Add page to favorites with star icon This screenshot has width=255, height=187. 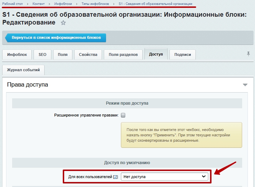pyautogui.click(x=63, y=23)
